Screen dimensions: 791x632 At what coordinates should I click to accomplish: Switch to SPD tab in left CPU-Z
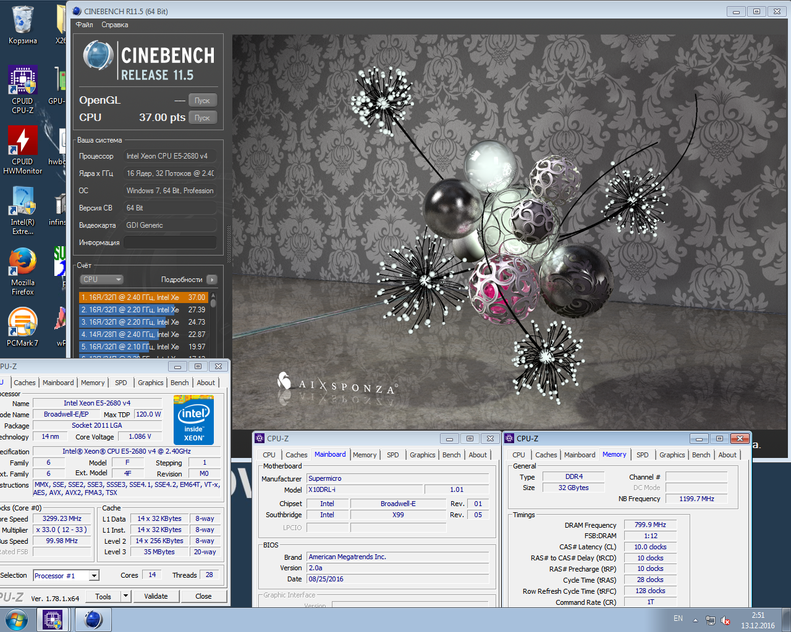[121, 383]
